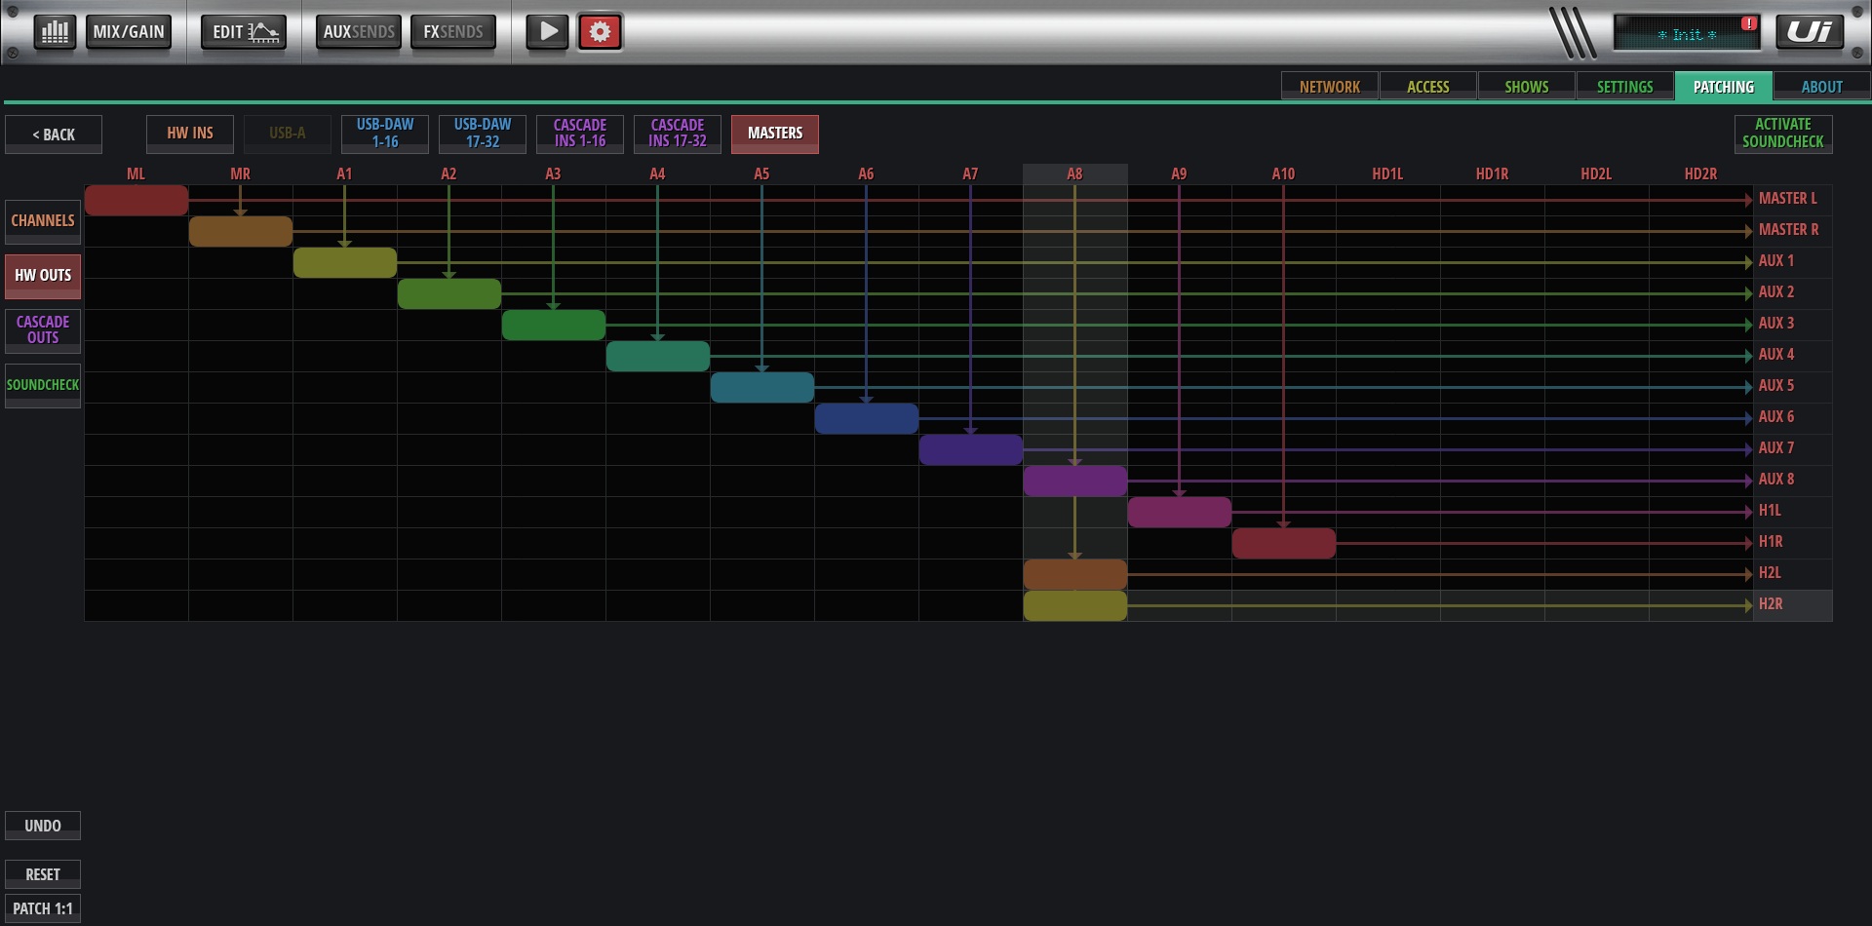The height and width of the screenshot is (926, 1872).
Task: Open the MIX/GAIN view
Action: pos(129,32)
